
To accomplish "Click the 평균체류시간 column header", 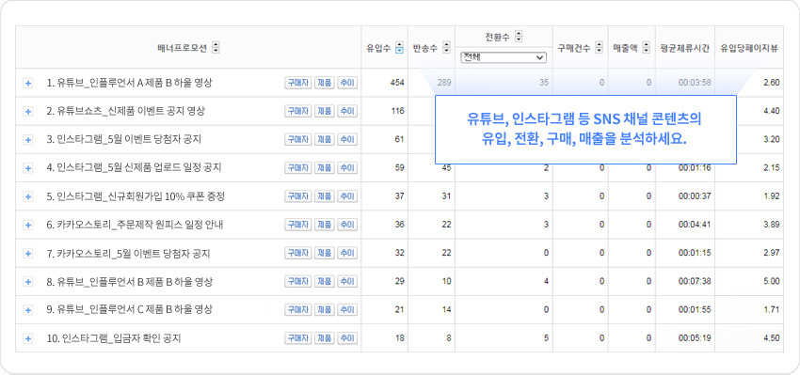I will 684,48.
